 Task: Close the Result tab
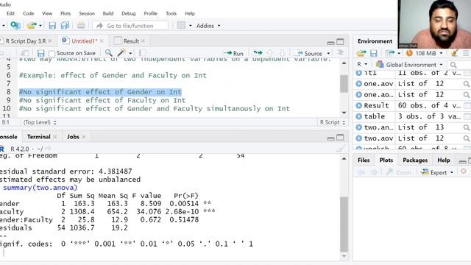click(143, 41)
